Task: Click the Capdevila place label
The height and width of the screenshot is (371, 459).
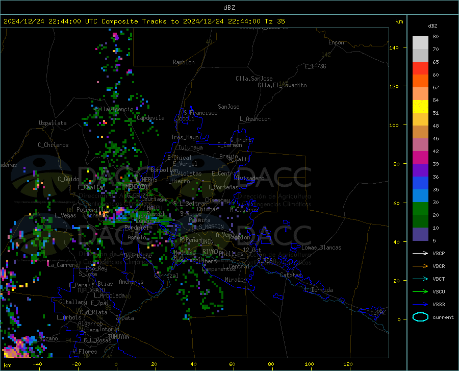Action: [x=150, y=118]
